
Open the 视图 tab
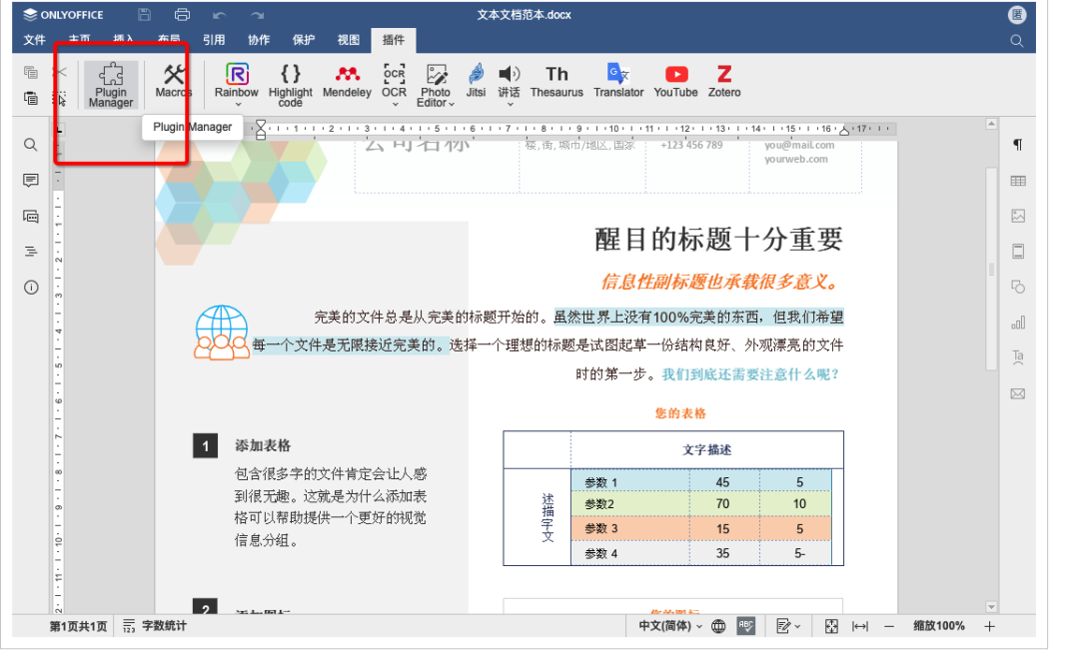349,40
